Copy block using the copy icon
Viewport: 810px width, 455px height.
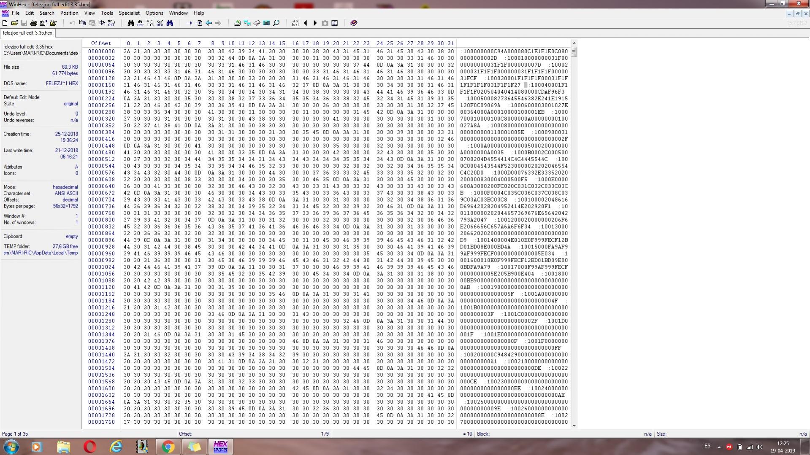tap(82, 23)
